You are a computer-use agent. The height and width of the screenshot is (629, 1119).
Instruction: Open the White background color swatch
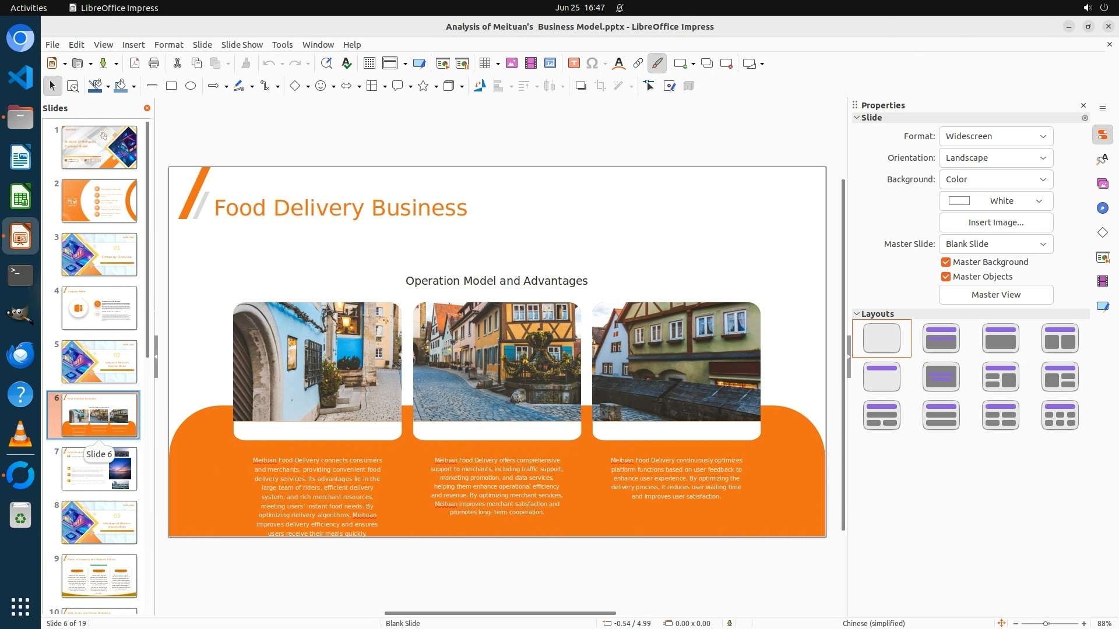995,201
